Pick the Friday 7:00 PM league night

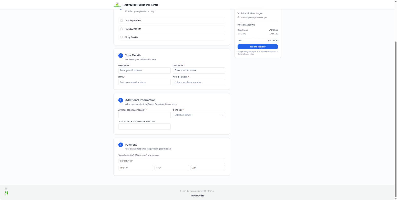coord(172,37)
